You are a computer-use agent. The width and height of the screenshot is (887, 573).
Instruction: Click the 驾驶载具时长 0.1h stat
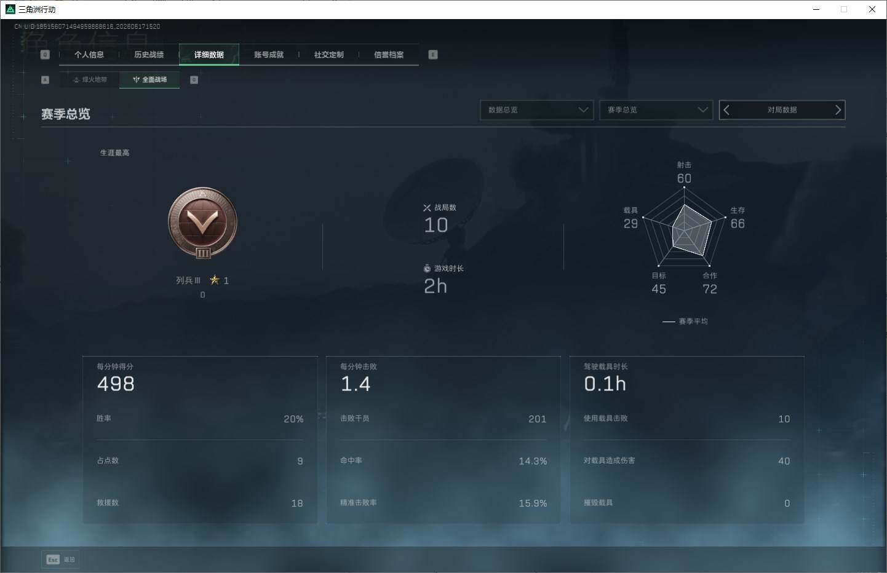pos(606,377)
